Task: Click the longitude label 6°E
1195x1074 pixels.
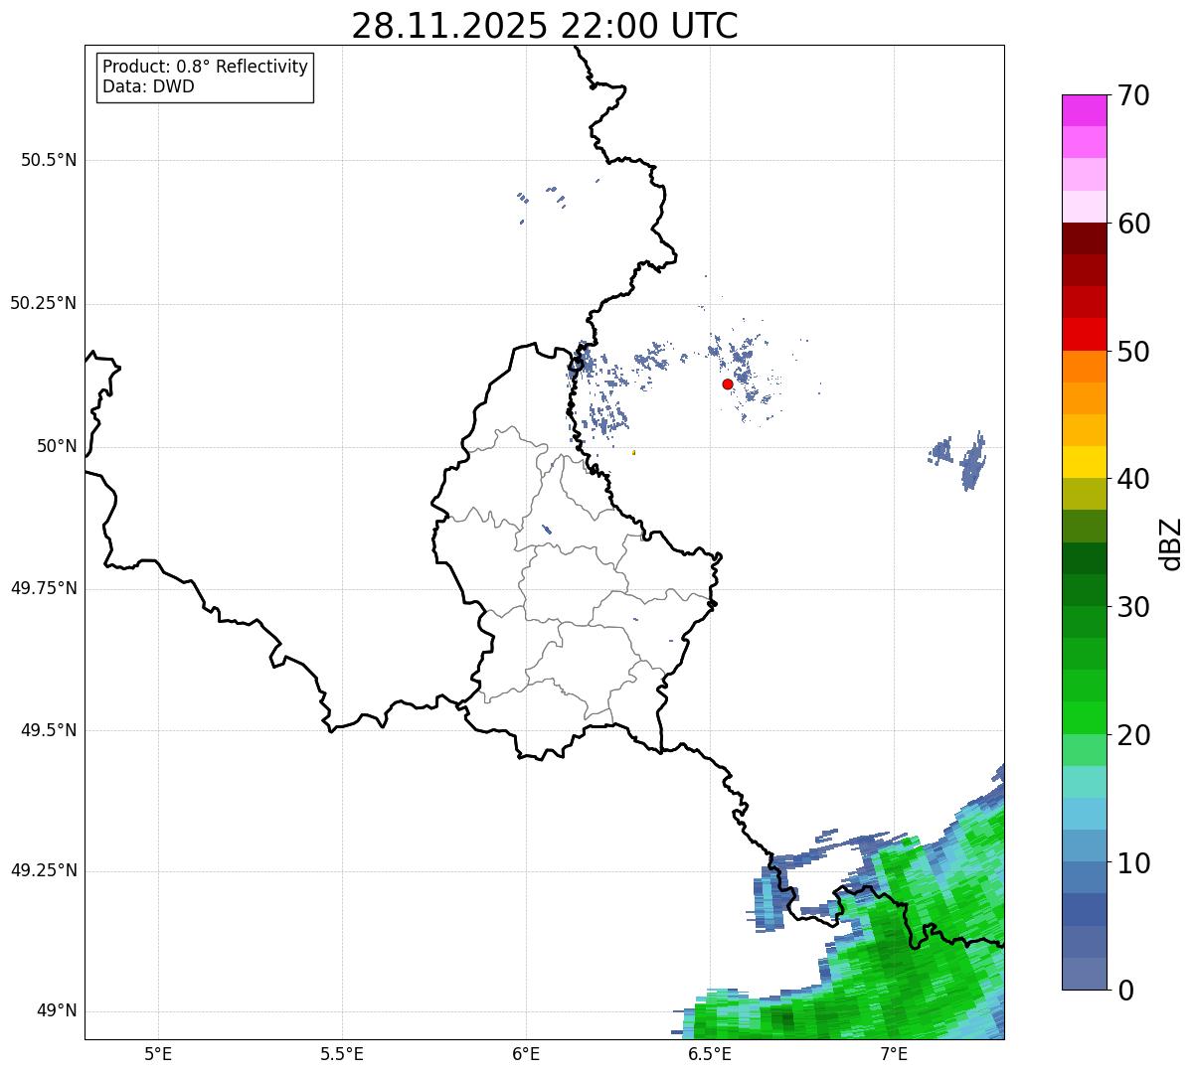Action: (x=526, y=1053)
